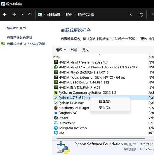154x155 pixels.
Task: Expand chevron between 控制面板 and 程序
Action: click(63, 14)
